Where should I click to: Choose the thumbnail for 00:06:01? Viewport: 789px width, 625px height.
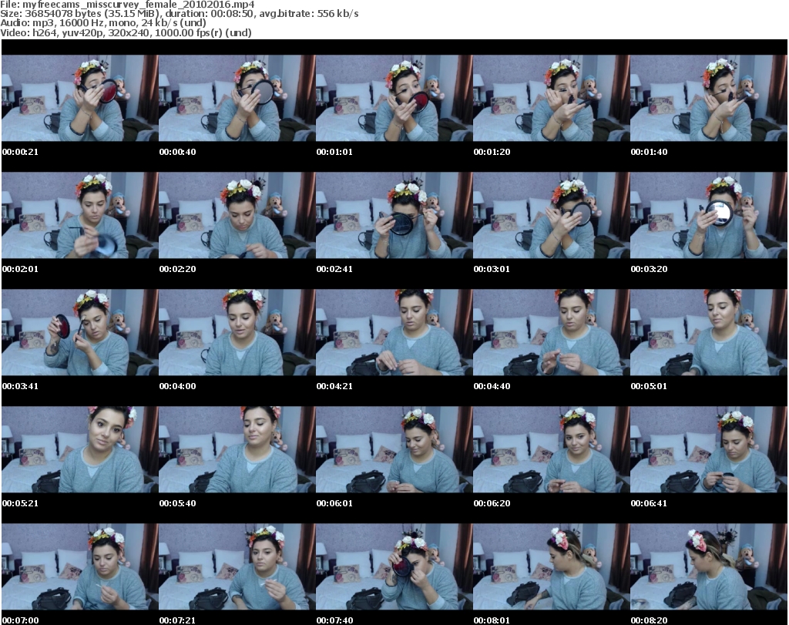click(394, 449)
